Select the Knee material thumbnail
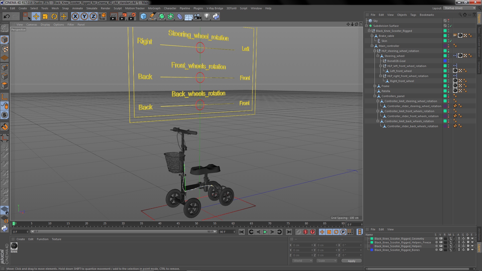This screenshot has height=271, width=482. [x=14, y=246]
